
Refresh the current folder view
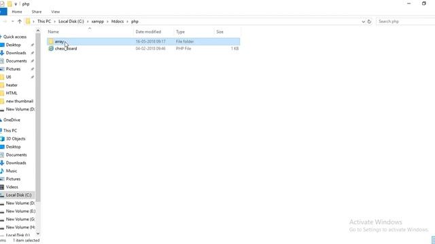pos(369,21)
